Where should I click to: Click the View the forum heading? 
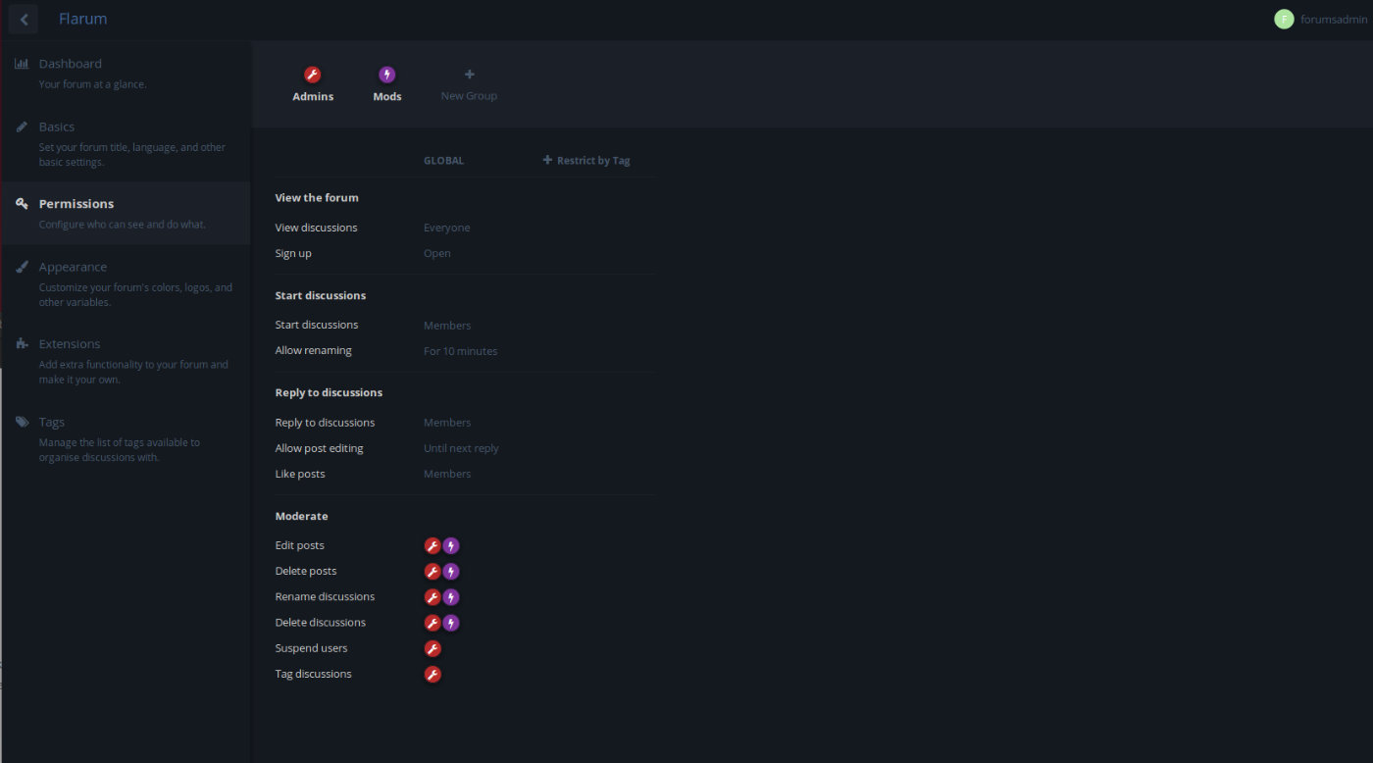click(x=317, y=197)
